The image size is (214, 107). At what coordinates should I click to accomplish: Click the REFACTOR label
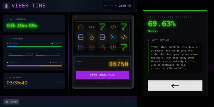[x=30, y=54]
